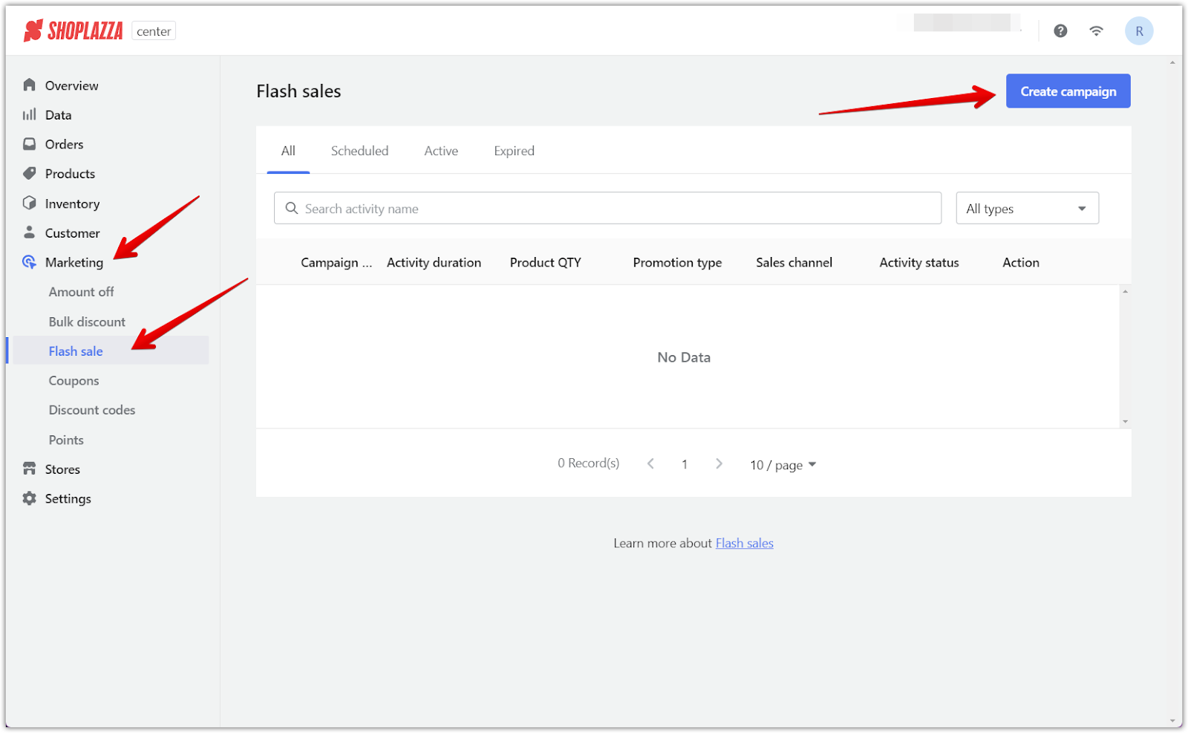Open the Overview home icon

click(x=29, y=85)
